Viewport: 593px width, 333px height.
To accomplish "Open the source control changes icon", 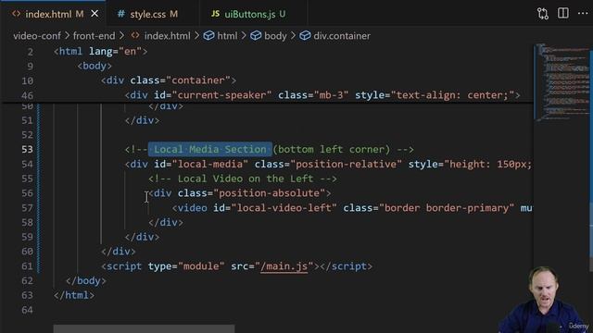I will point(543,14).
